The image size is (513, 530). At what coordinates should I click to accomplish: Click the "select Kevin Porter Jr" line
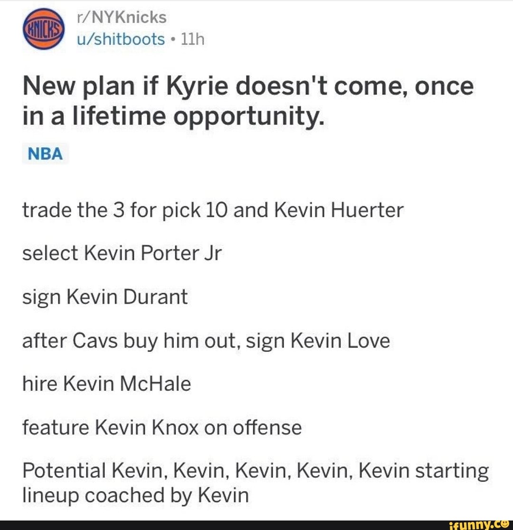point(122,254)
